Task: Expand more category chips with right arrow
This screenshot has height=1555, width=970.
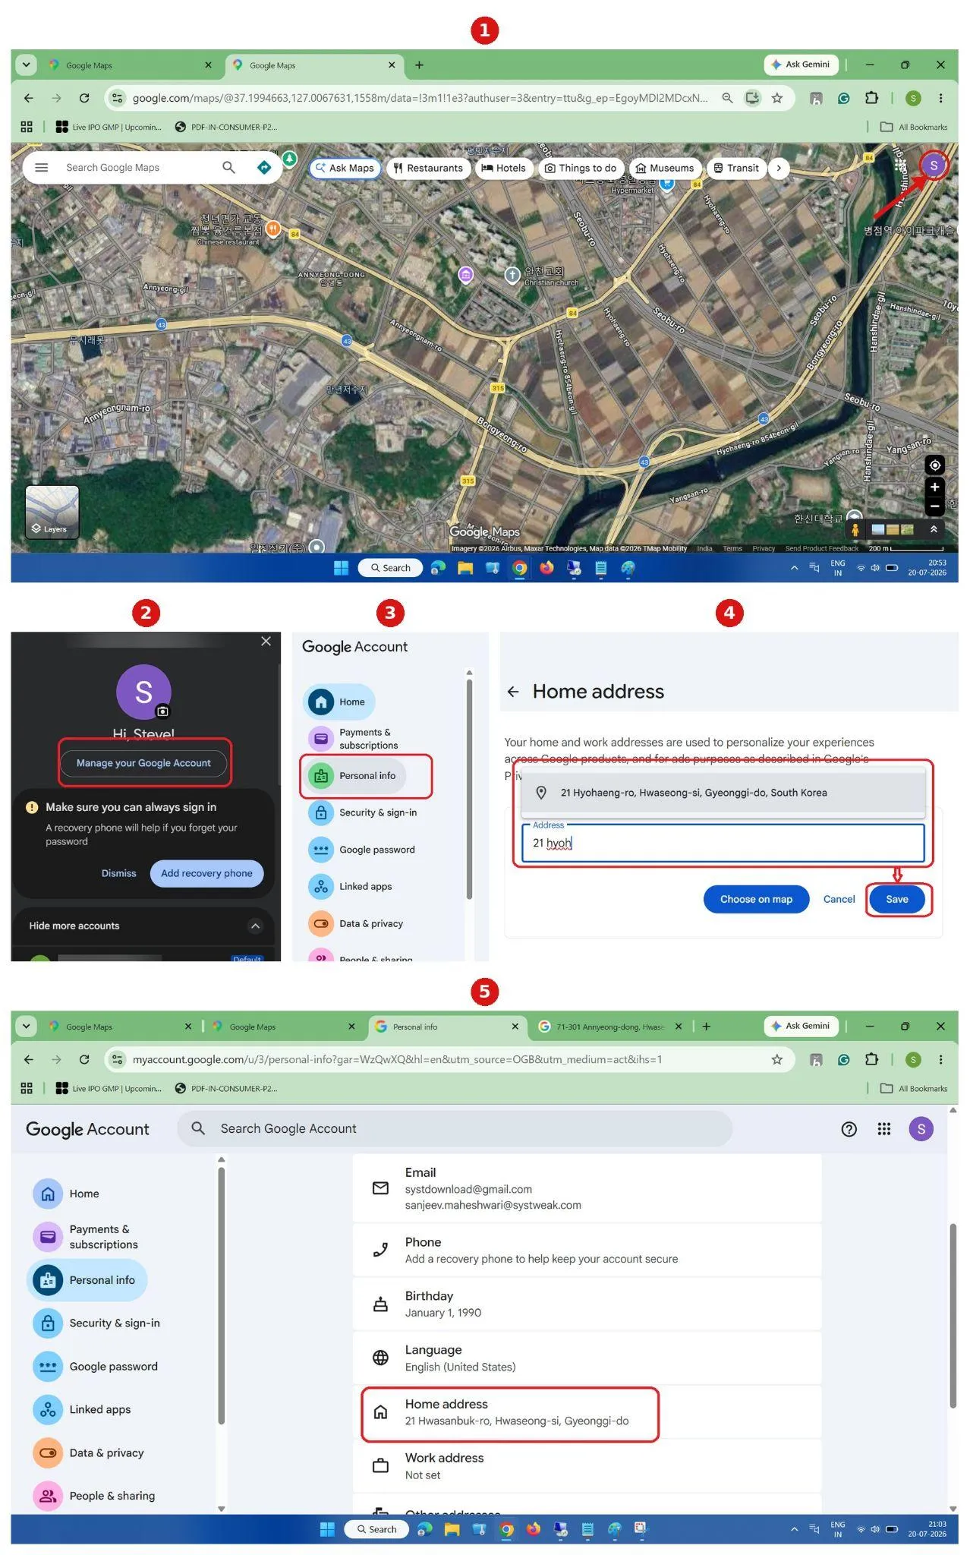Action: (x=779, y=168)
